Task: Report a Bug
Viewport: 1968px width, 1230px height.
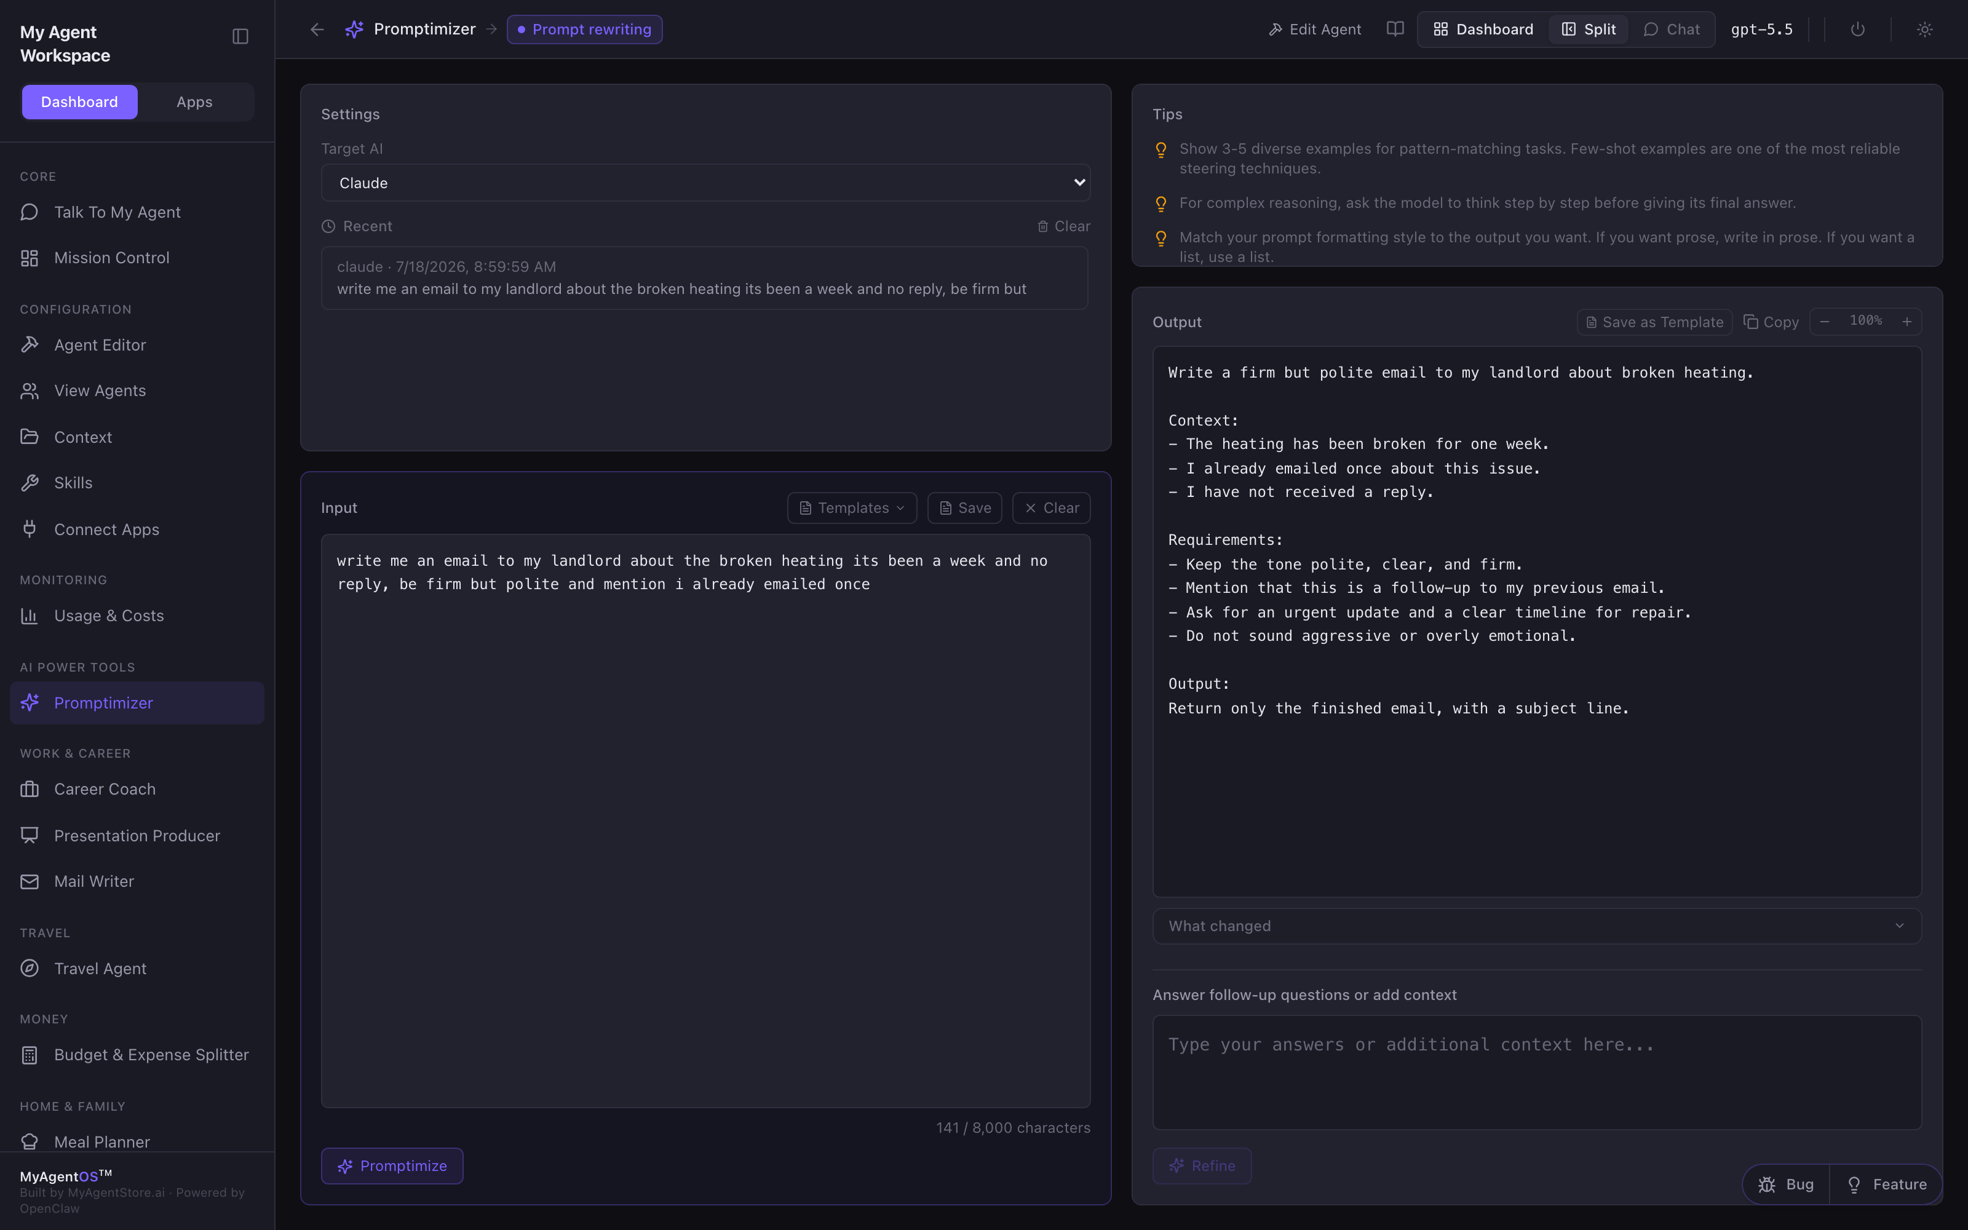Action: click(1787, 1184)
